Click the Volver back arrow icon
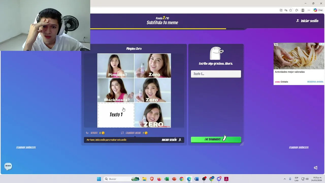The width and height of the screenshot is (325, 183). click(x=87, y=133)
